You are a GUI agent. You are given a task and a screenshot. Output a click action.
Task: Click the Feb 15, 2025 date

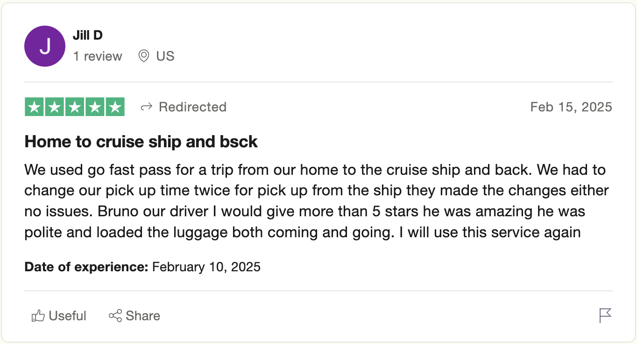point(571,107)
